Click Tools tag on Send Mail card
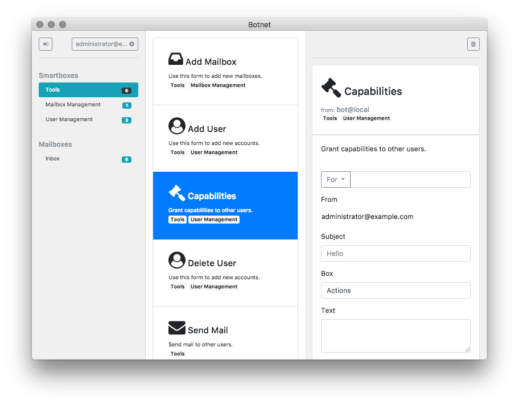Image resolution: width=519 pixels, height=405 pixels. (178, 354)
